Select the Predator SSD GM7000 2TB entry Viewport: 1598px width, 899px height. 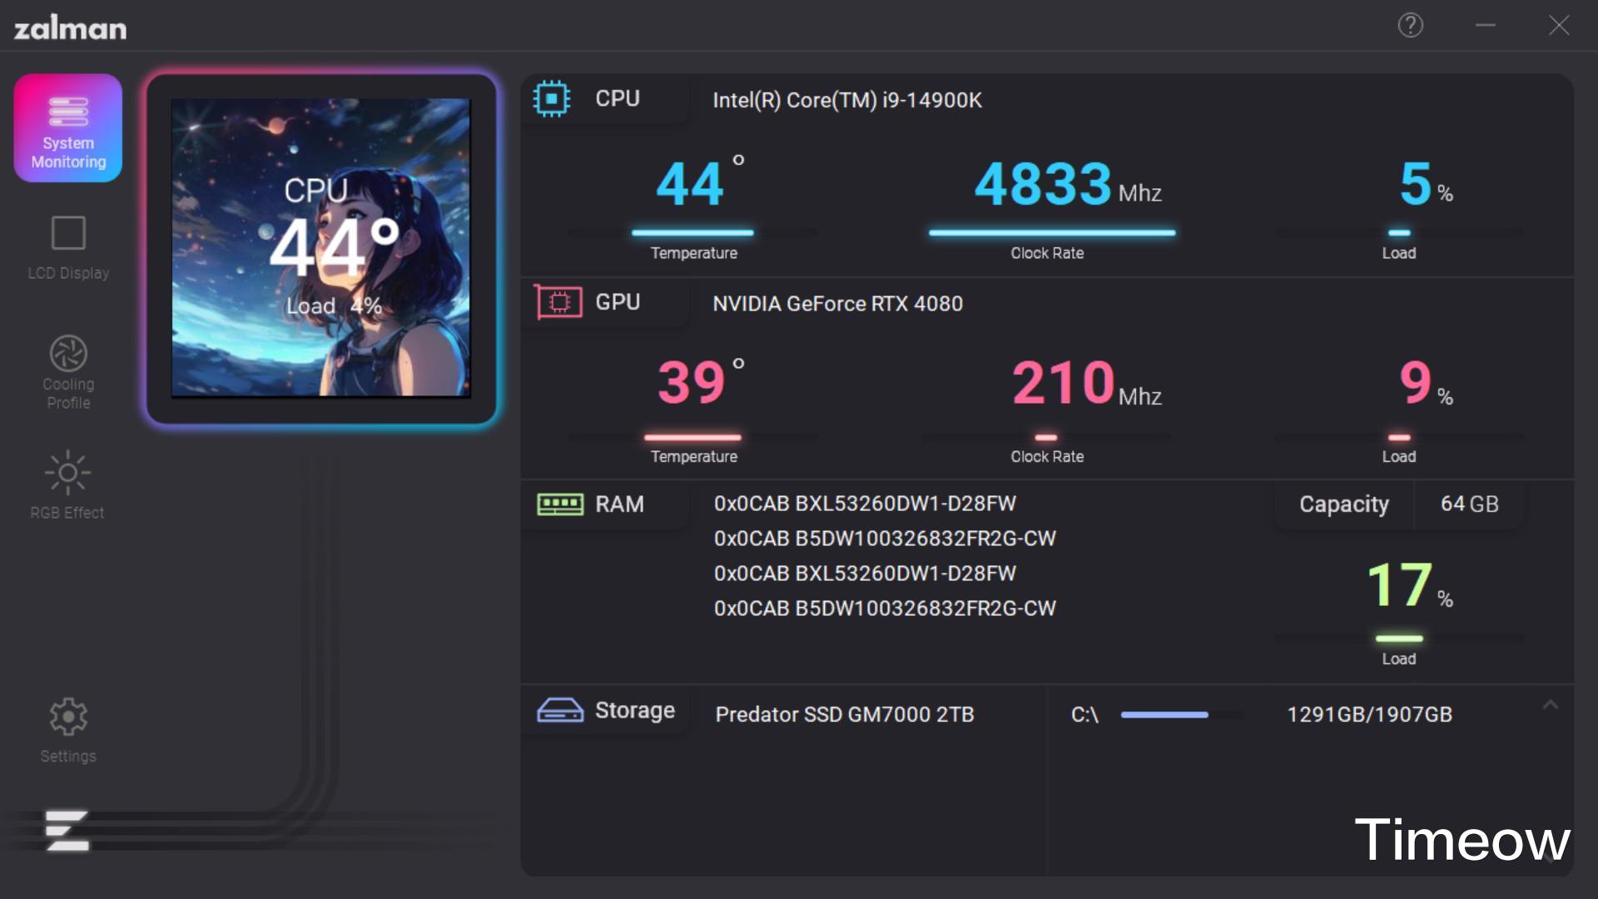pyautogui.click(x=844, y=715)
